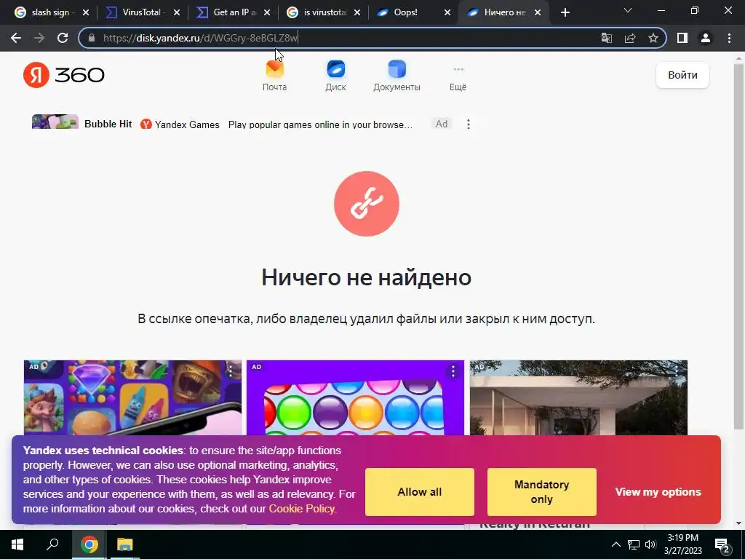
Task: Open View my options cookie settings
Action: click(658, 492)
